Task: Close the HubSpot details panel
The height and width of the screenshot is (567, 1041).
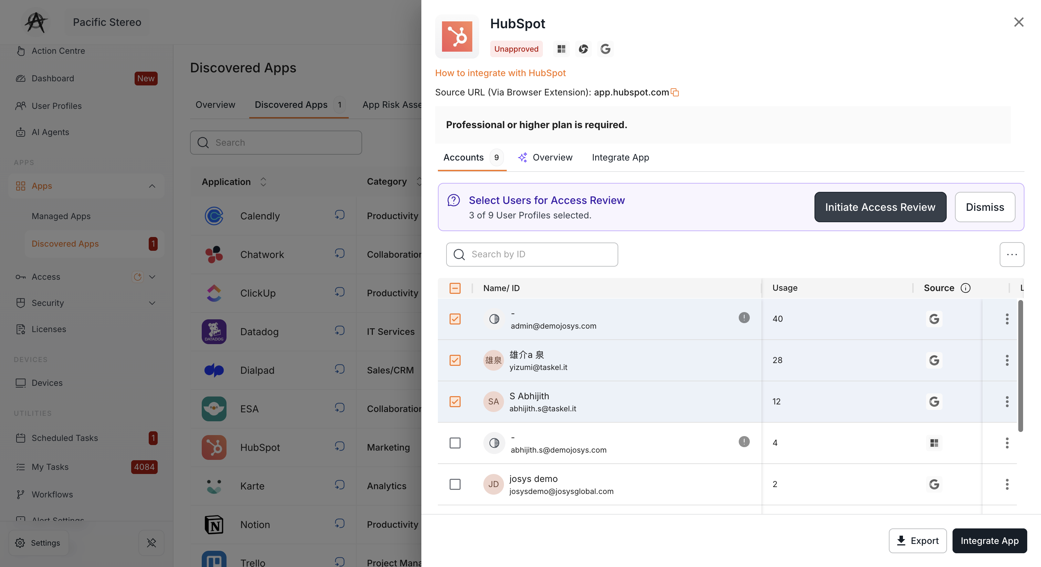Action: (1019, 22)
